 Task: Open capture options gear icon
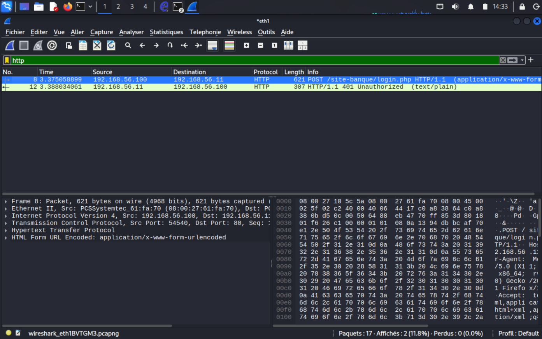tap(52, 45)
